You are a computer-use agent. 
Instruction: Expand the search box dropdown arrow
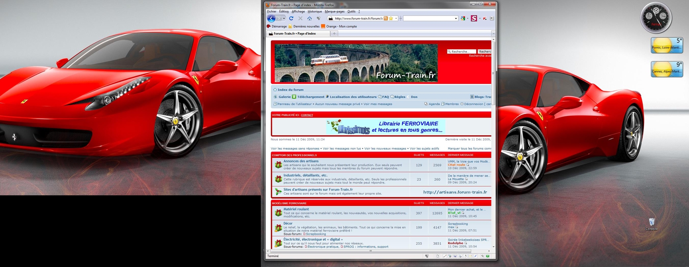[456, 18]
